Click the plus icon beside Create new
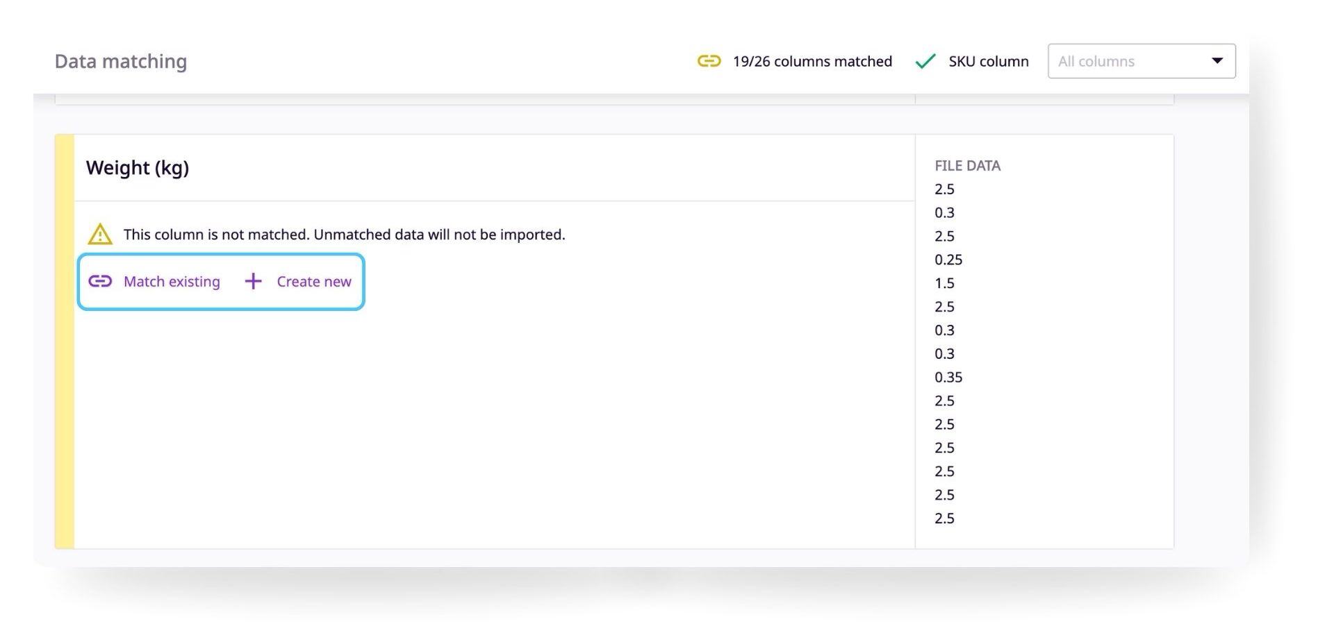This screenshot has height=633, width=1334. [x=252, y=281]
